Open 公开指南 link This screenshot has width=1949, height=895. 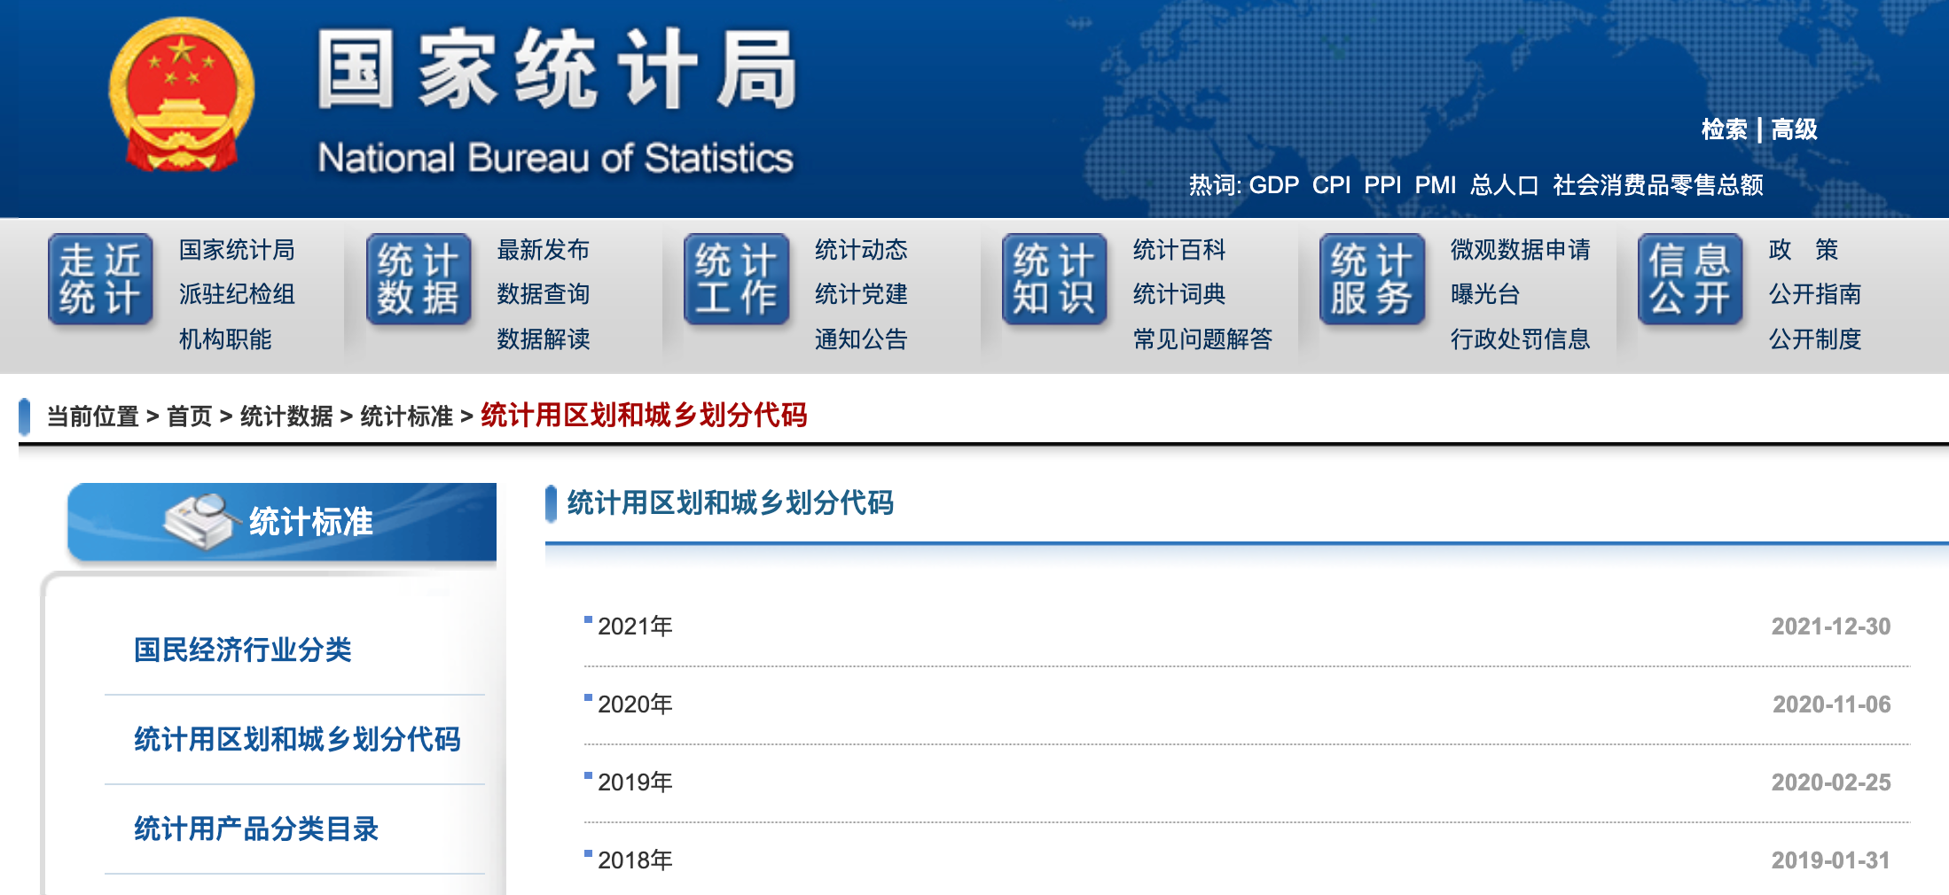click(1814, 294)
